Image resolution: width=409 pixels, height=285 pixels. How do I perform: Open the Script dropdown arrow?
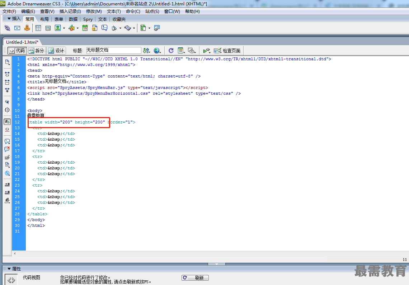click(x=134, y=28)
